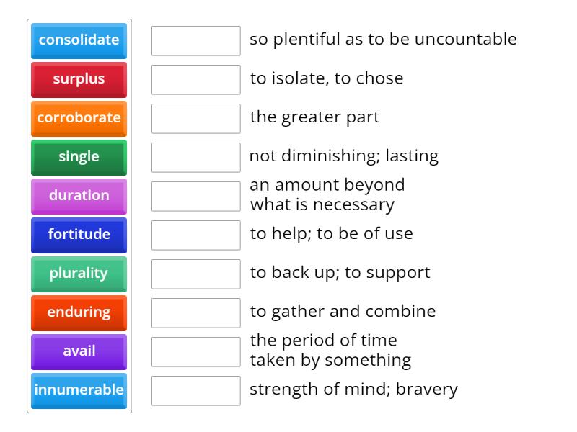Select the teal 'plurality' tile
This screenshot has width=577, height=432.
[x=79, y=274]
